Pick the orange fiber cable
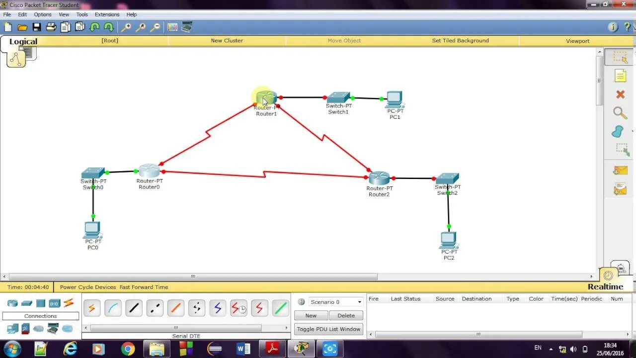Image resolution: width=636 pixels, height=358 pixels. click(x=175, y=308)
